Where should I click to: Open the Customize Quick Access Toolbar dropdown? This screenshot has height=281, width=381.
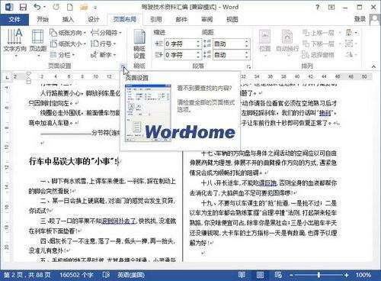pyautogui.click(x=95, y=8)
